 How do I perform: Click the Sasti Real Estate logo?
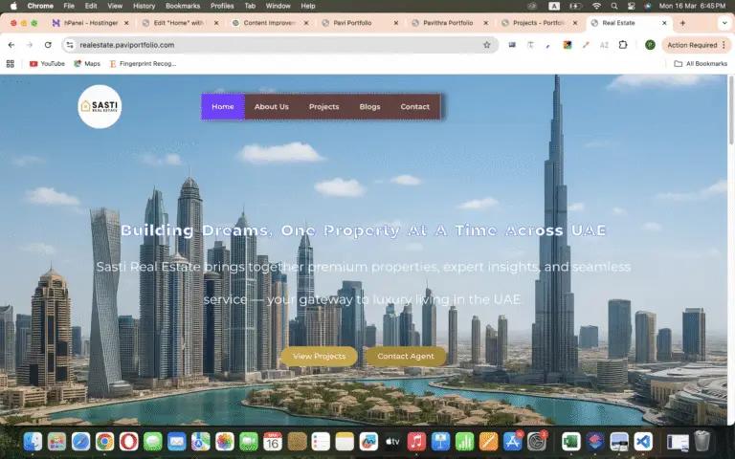click(100, 106)
